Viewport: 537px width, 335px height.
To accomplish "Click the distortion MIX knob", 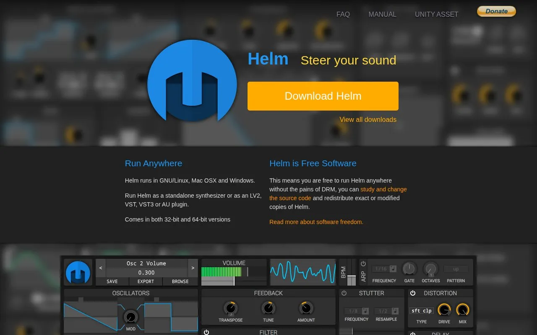I will click(462, 310).
